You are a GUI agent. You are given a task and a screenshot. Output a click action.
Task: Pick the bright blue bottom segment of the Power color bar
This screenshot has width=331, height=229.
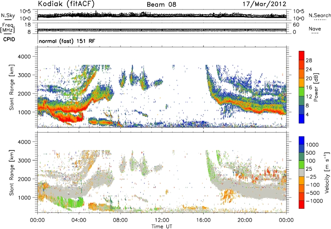click(x=302, y=119)
